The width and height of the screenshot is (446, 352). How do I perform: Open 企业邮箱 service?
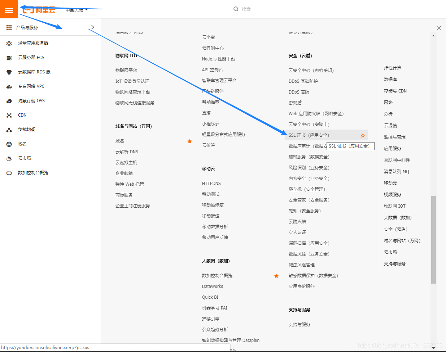pyautogui.click(x=124, y=173)
